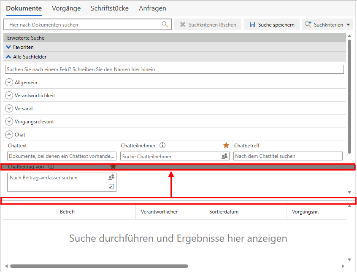
Task: Click the star icon beside Chatbeitrag von
Action: 113,167
